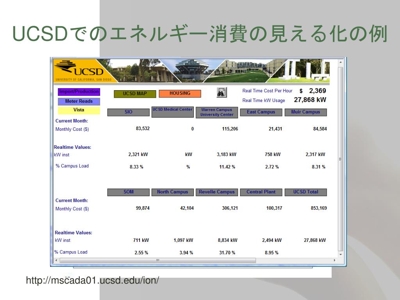Image resolution: width=400 pixels, height=300 pixels.
Task: Click the 2.55 % campus load value
Action: (x=141, y=253)
